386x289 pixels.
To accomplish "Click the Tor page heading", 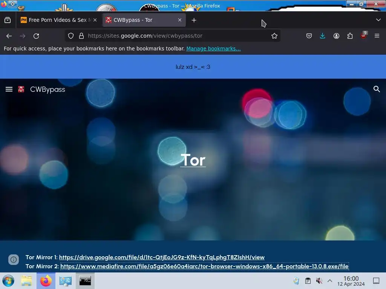I will (193, 160).
